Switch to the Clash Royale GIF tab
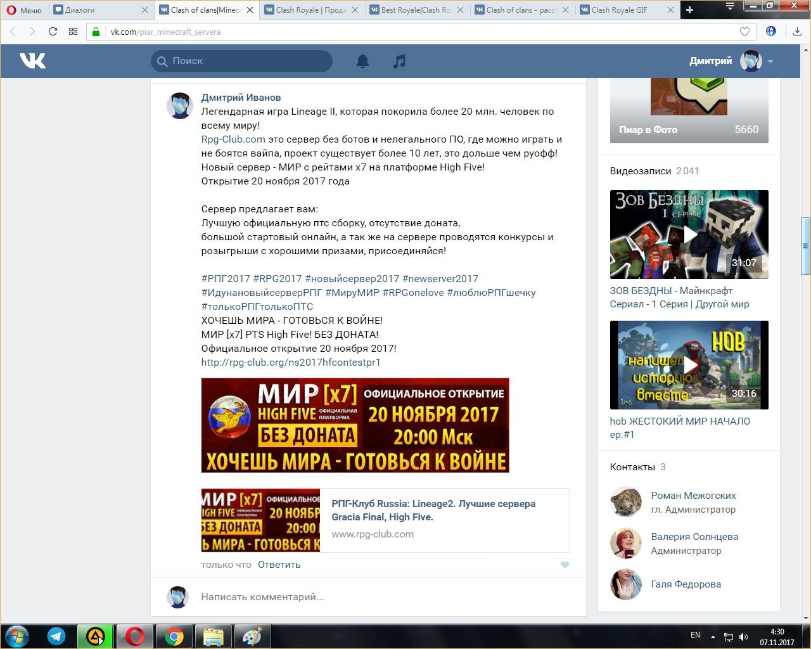Screen dimensions: 811x649 coord(627,10)
